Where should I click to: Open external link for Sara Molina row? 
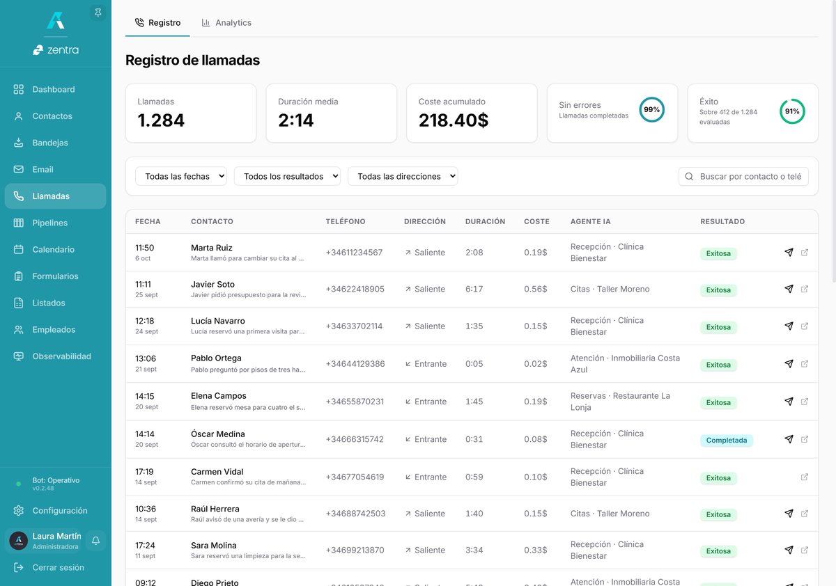pos(805,550)
